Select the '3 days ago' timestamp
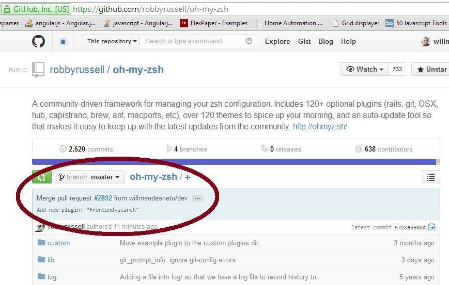 (418, 260)
